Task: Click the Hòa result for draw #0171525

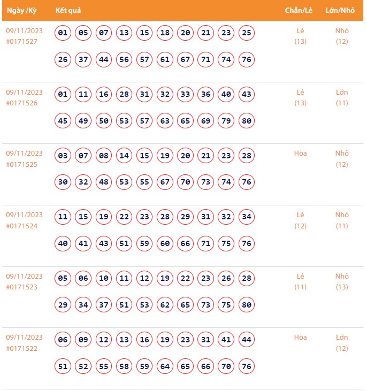Action: pos(301,154)
